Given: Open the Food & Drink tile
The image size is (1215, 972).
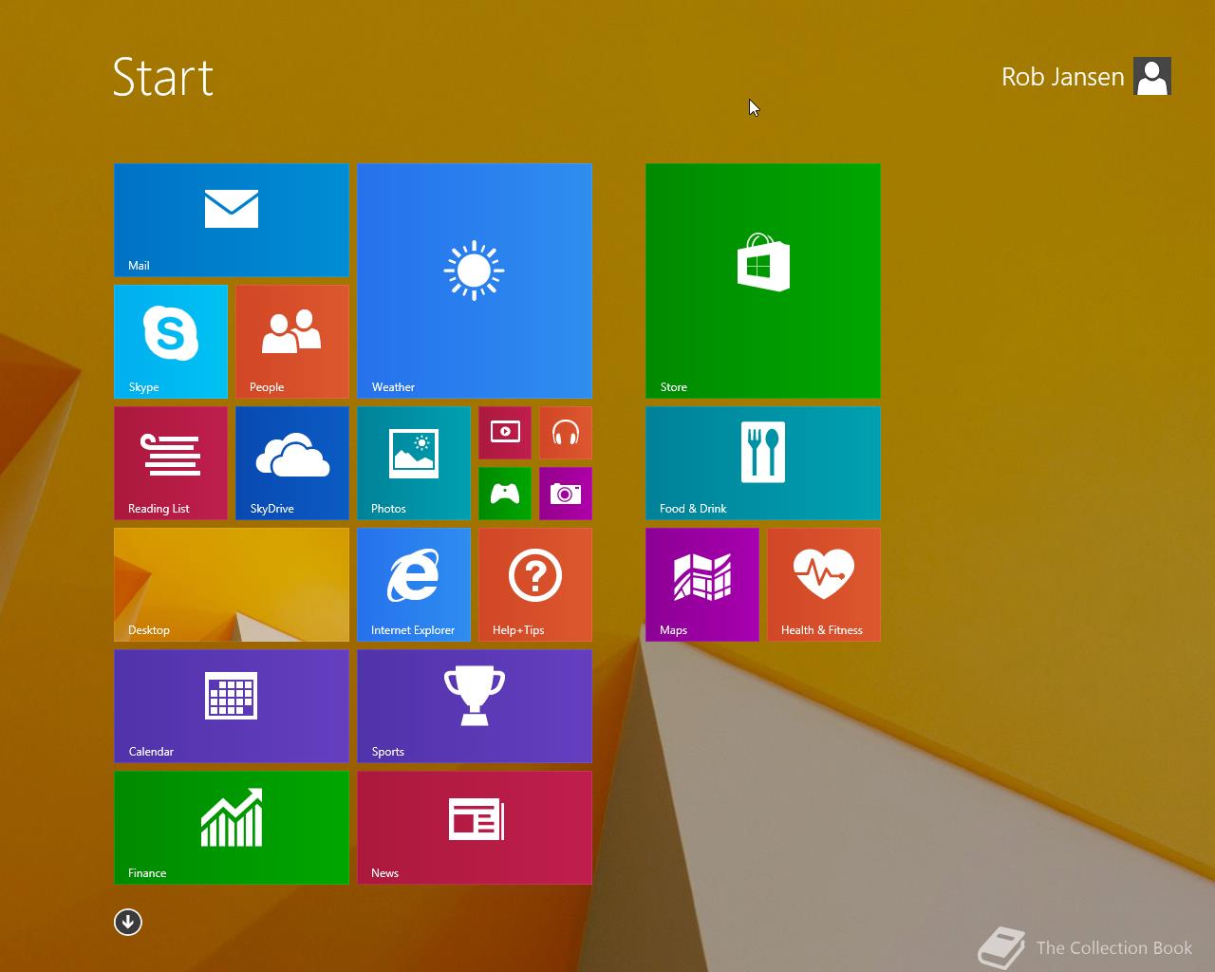Looking at the screenshot, I should [763, 463].
